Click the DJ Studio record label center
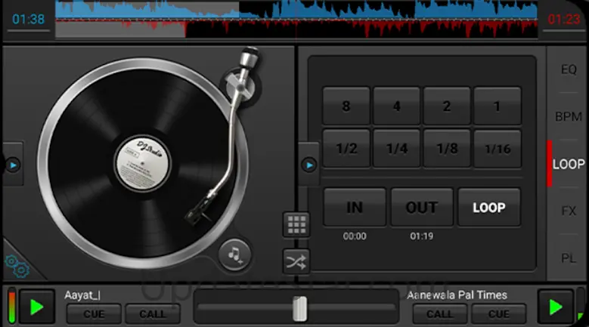This screenshot has height=327, width=589. 142,163
